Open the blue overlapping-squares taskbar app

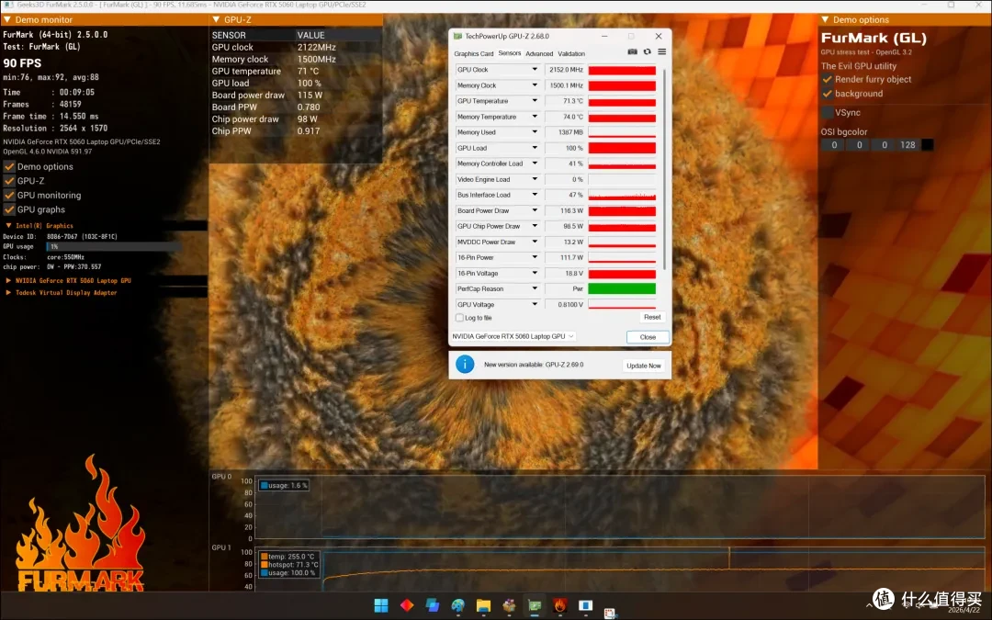coord(433,605)
